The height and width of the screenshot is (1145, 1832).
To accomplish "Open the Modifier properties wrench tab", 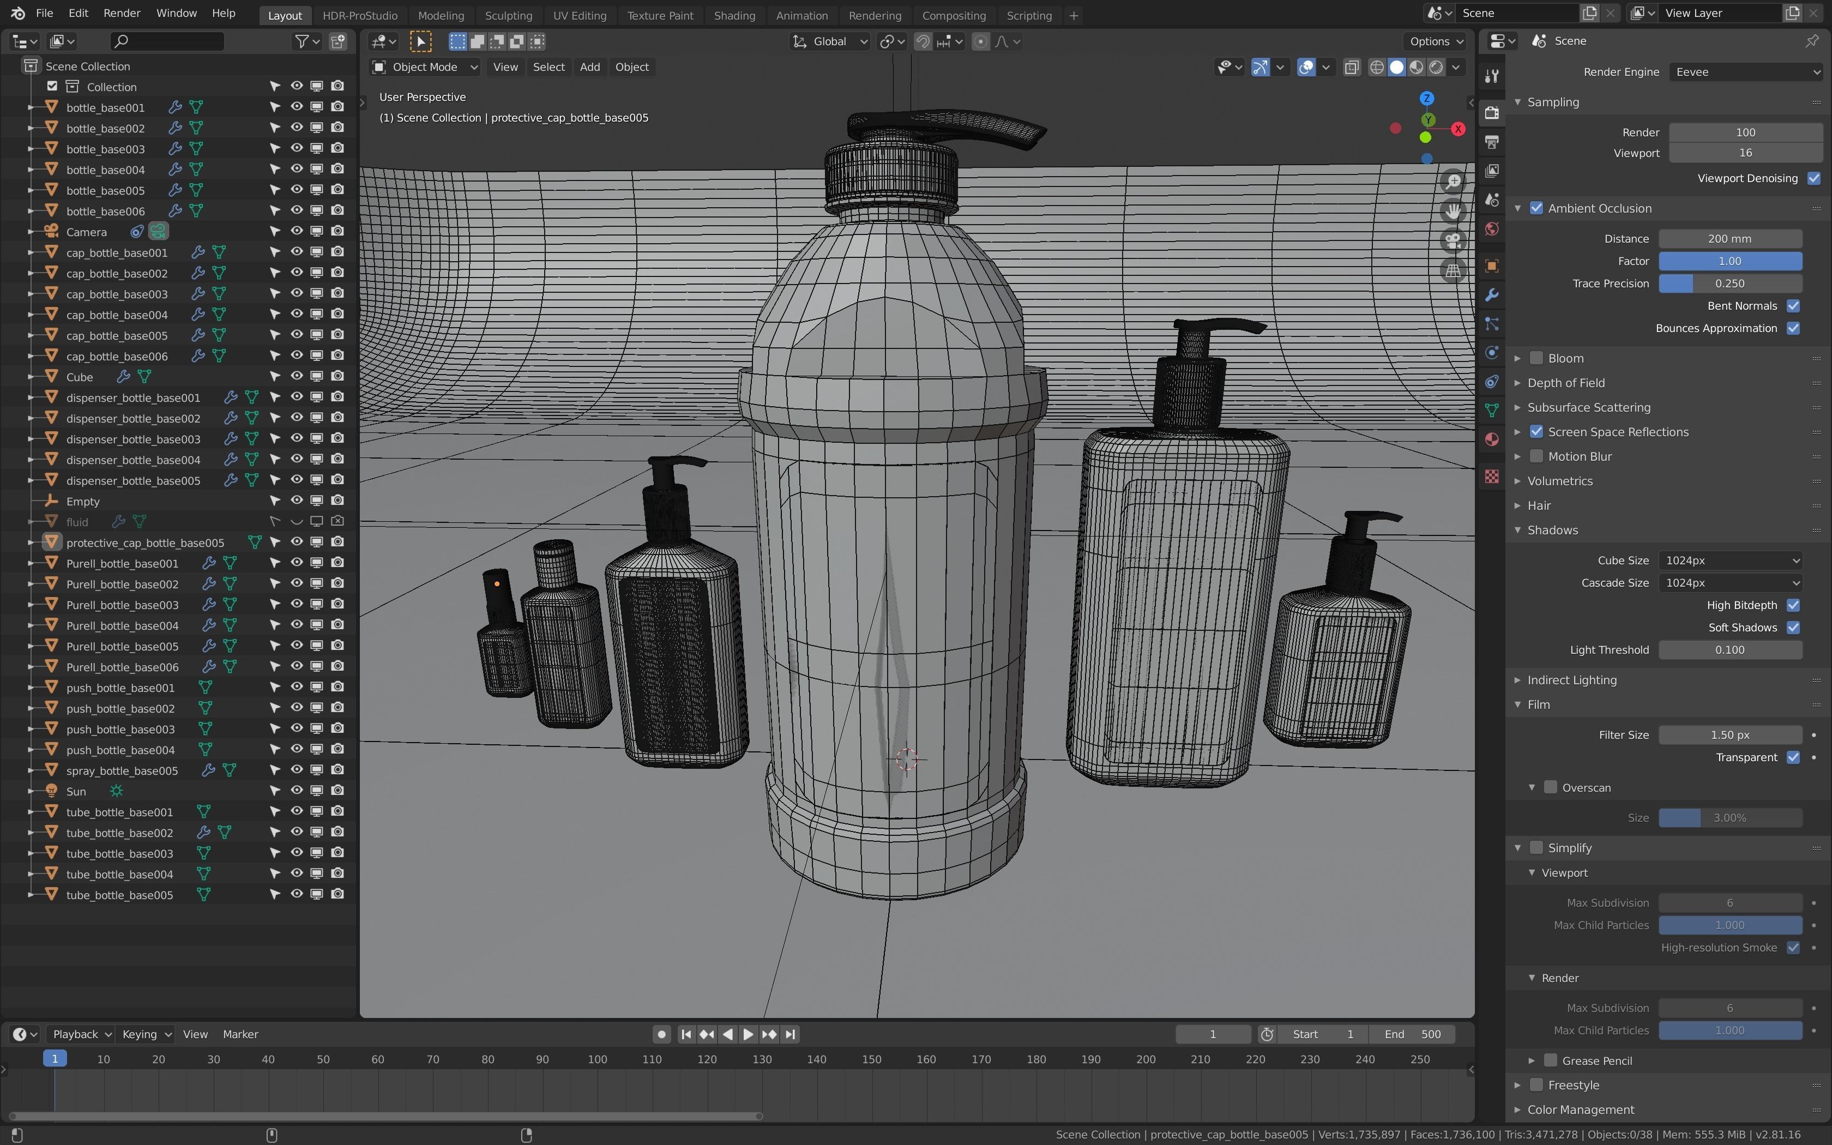I will pyautogui.click(x=1491, y=294).
